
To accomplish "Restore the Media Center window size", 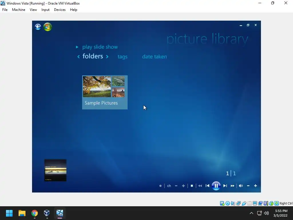I will tap(248, 25).
